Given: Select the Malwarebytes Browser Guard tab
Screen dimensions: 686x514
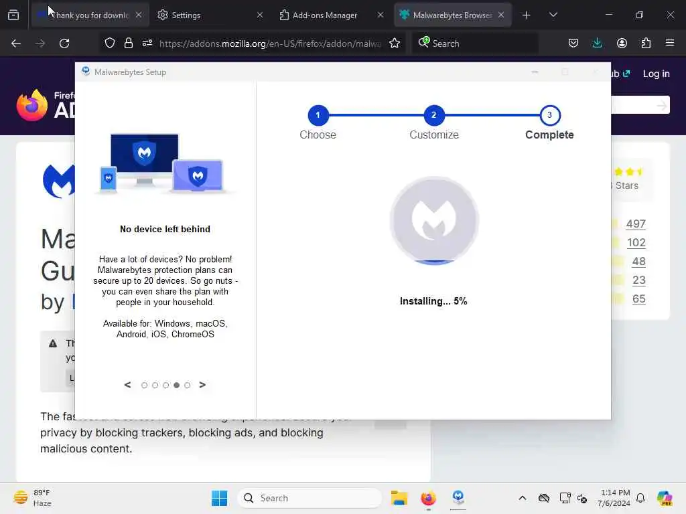Looking at the screenshot, I should tap(452, 15).
